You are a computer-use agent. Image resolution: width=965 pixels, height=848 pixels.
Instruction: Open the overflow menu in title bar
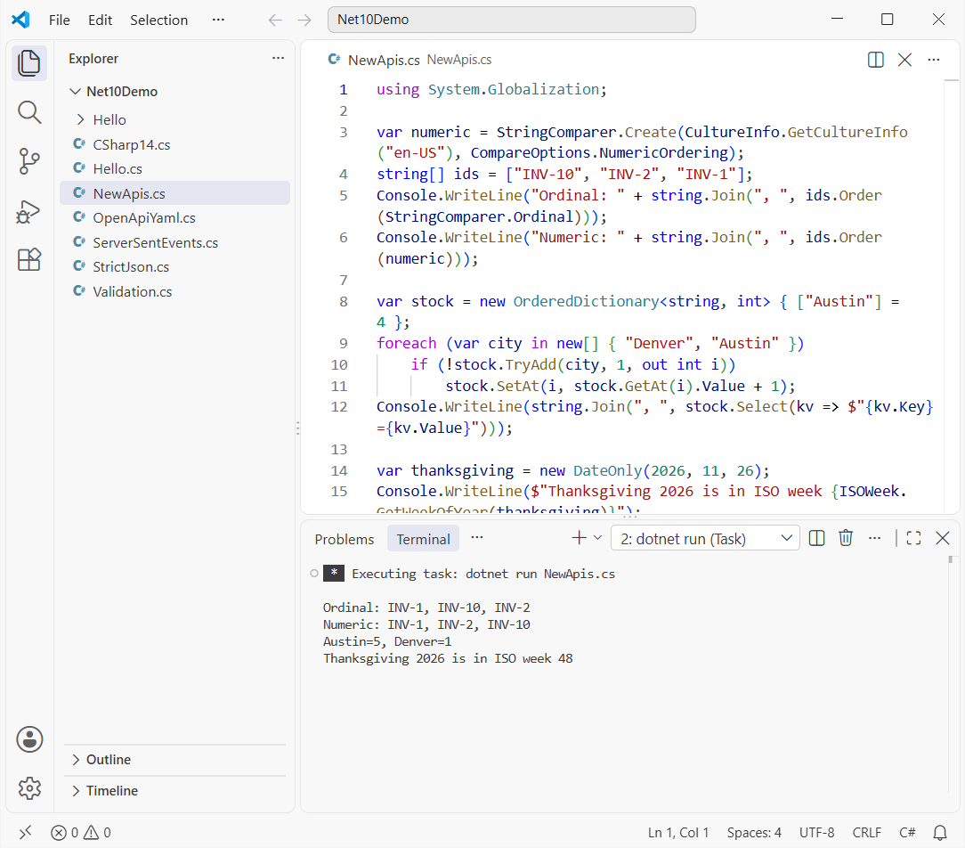tap(218, 20)
